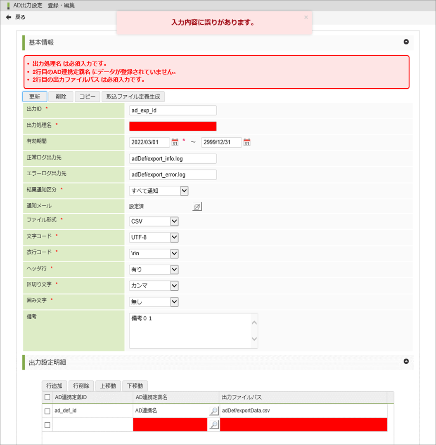Open the start date calendar picker
Viewport: 436px width, 445px height.
pyautogui.click(x=175, y=142)
